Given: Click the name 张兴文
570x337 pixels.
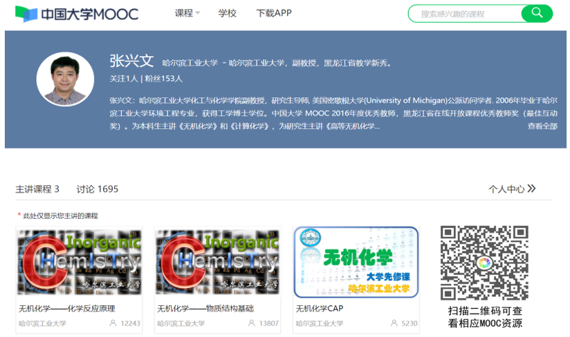Looking at the screenshot, I should click(131, 61).
